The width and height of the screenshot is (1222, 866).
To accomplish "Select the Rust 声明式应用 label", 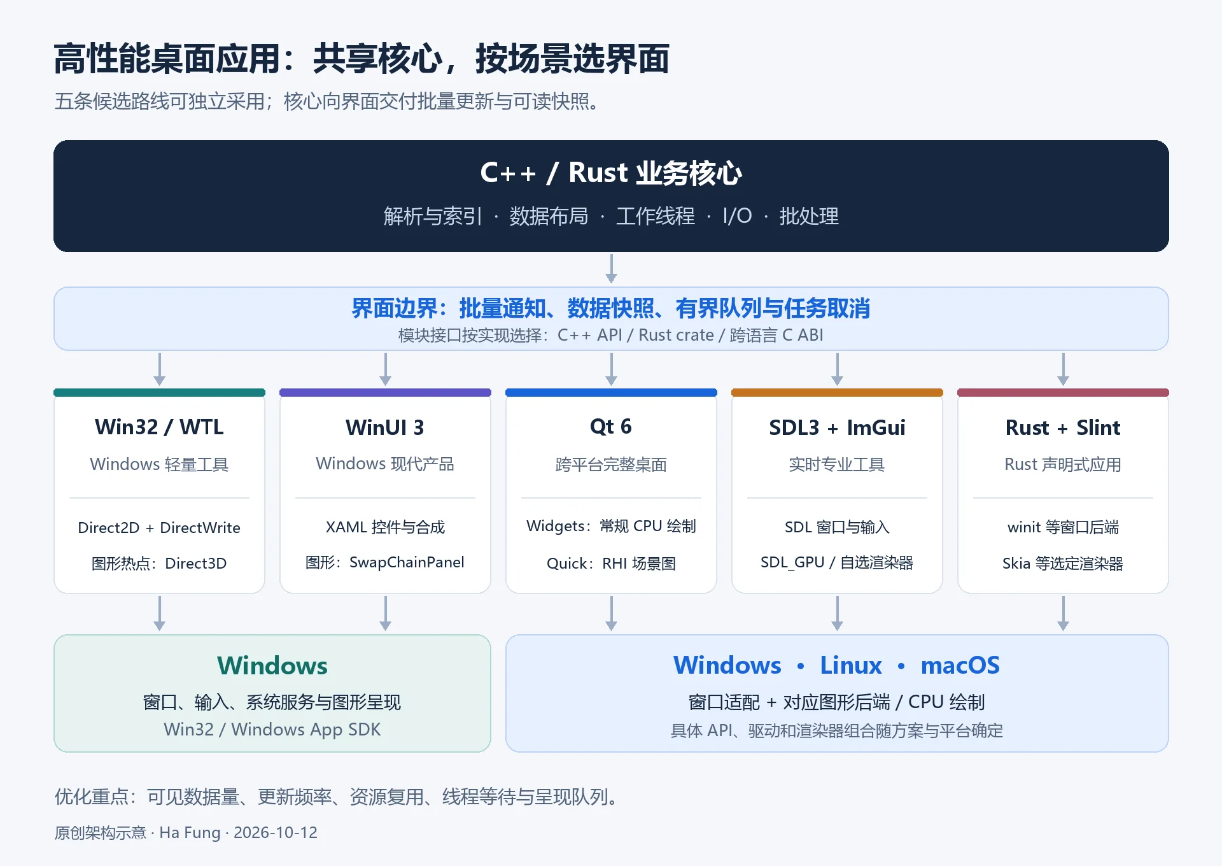I will point(1063,464).
